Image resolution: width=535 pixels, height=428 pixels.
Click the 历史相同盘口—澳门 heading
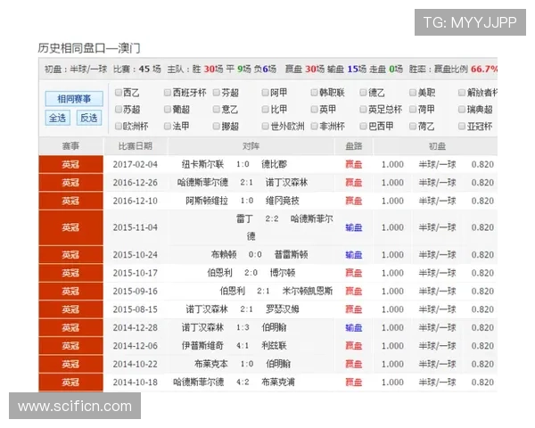click(89, 48)
